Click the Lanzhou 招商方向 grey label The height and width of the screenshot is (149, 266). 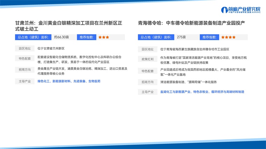[25, 70]
